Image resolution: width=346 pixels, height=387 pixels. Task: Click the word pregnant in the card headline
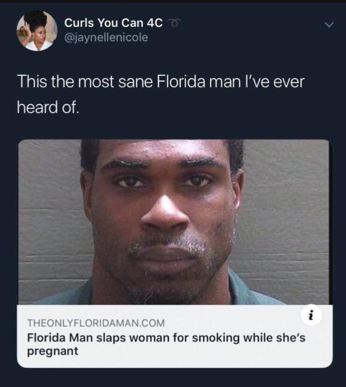coord(53,351)
